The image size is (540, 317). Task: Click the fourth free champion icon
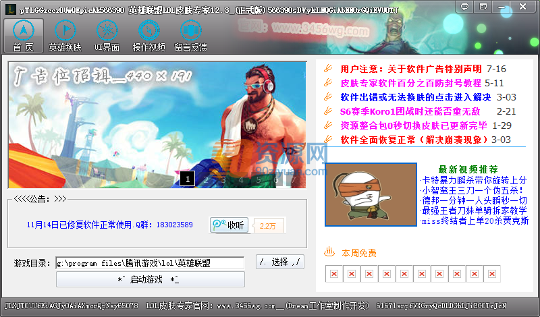pyautogui.click(x=387, y=274)
